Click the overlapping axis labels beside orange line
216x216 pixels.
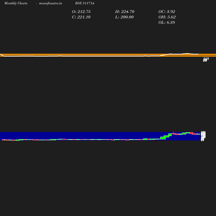coord(206,59)
